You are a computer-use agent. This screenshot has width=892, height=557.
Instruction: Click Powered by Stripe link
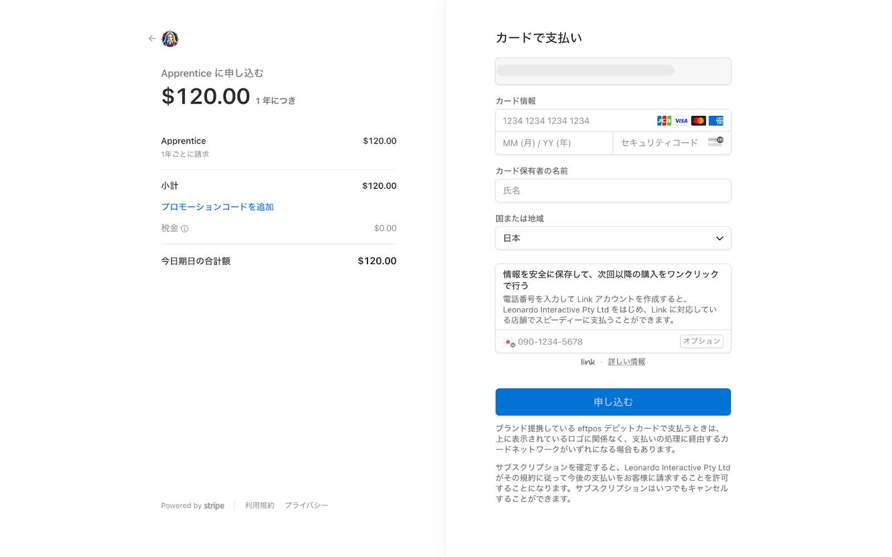point(193,506)
